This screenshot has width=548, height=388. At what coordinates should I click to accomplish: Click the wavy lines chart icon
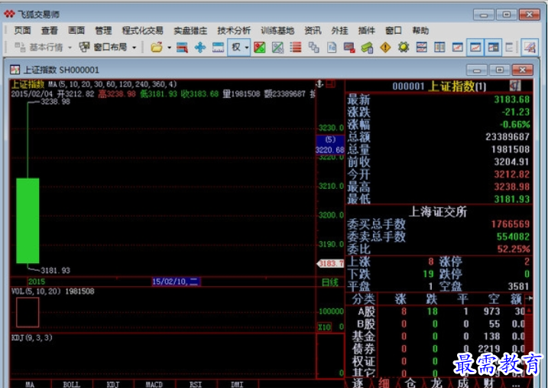(421, 47)
